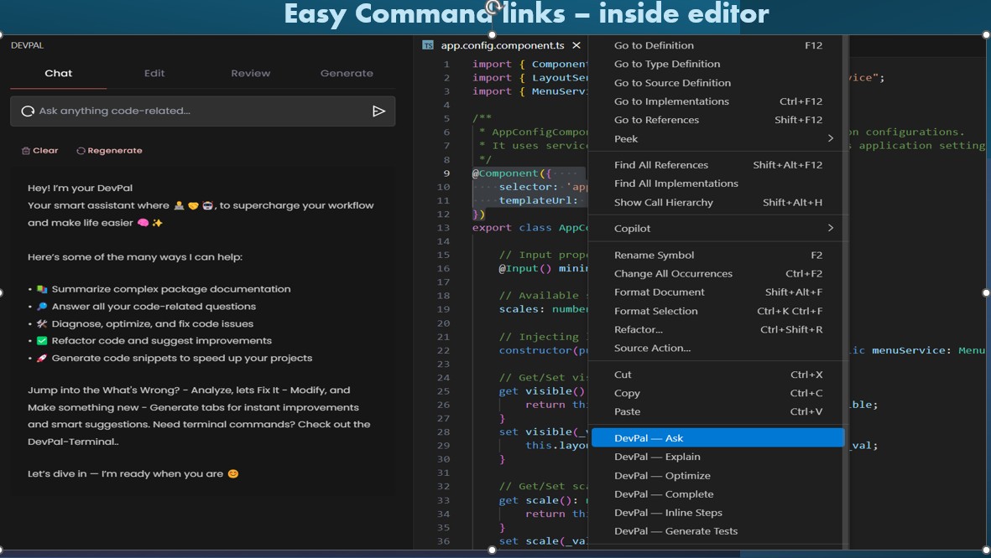Choose Change All Occurrences
This screenshot has height=558, width=991.
(x=718, y=273)
